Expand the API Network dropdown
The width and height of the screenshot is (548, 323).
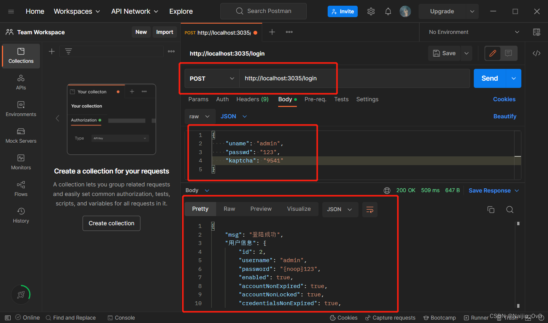tap(135, 11)
